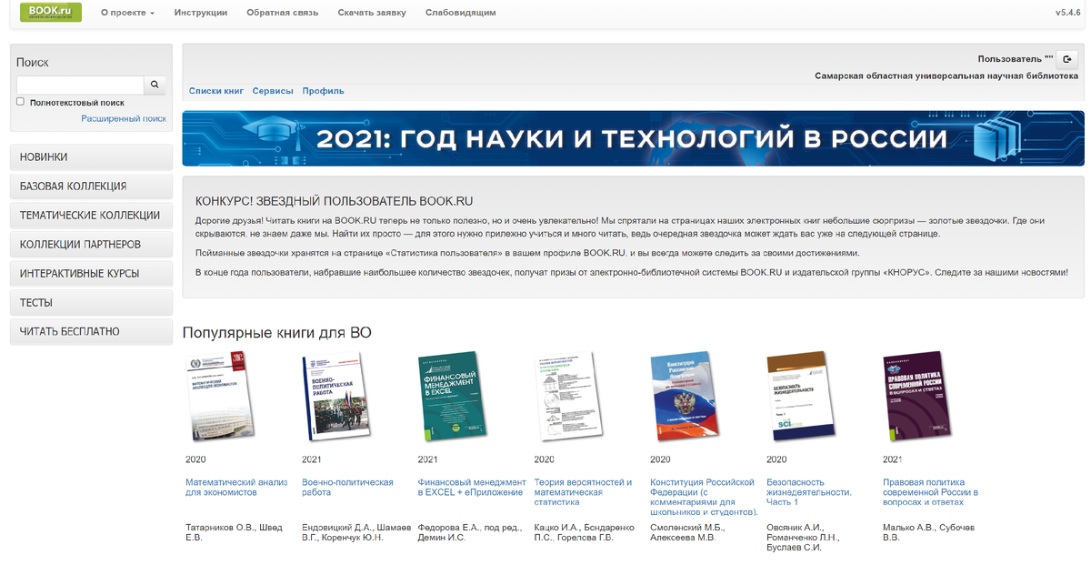Click the Слабовидящим accessibility link
The height and width of the screenshot is (565, 1091).
click(x=459, y=13)
